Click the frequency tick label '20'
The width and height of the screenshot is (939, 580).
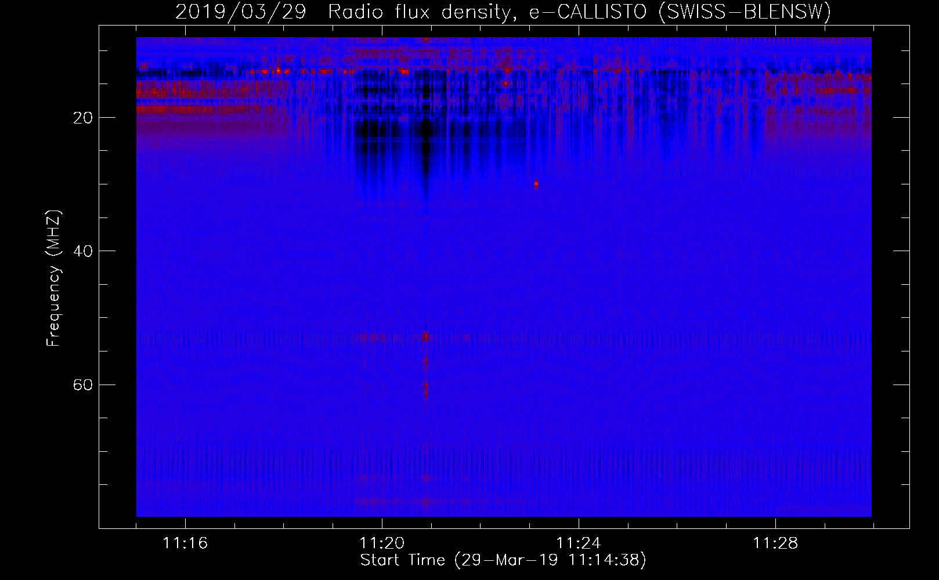83,118
